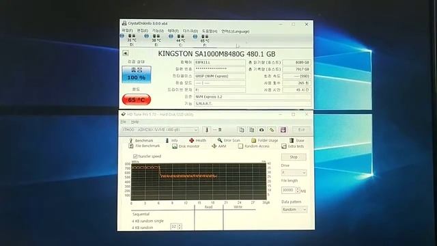Click the File length spinner arrows

point(298,190)
